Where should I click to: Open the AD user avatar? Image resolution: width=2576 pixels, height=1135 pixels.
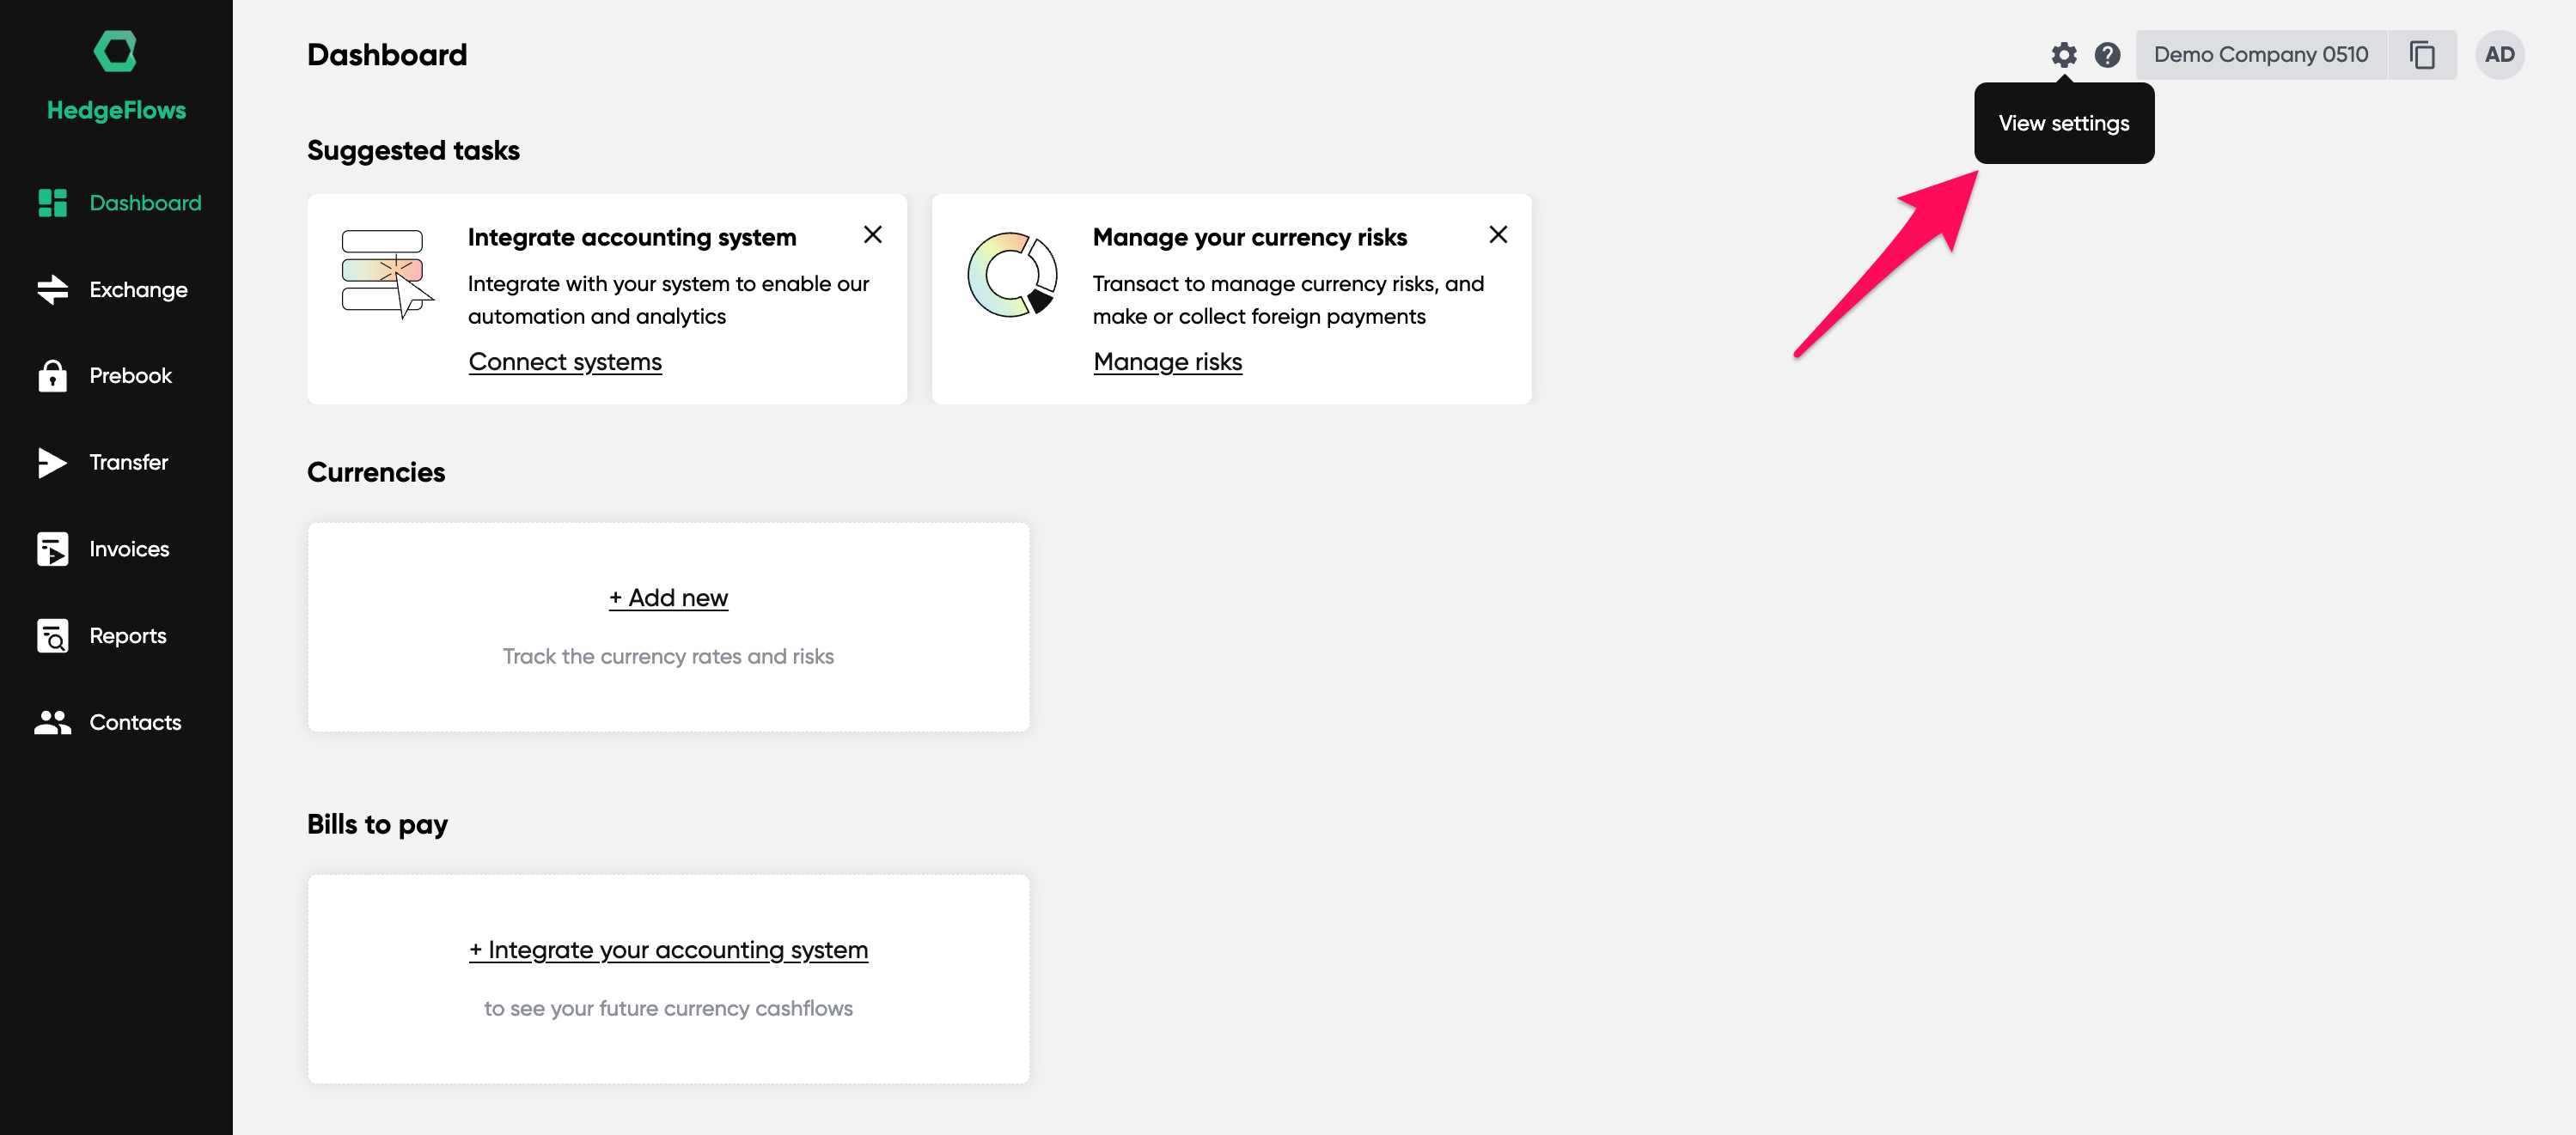(2498, 55)
